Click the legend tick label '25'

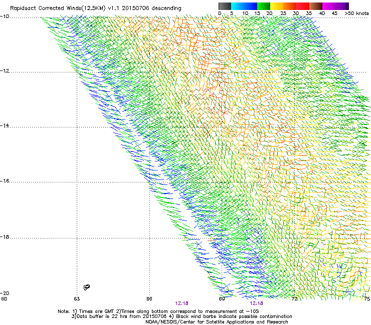[283, 13]
